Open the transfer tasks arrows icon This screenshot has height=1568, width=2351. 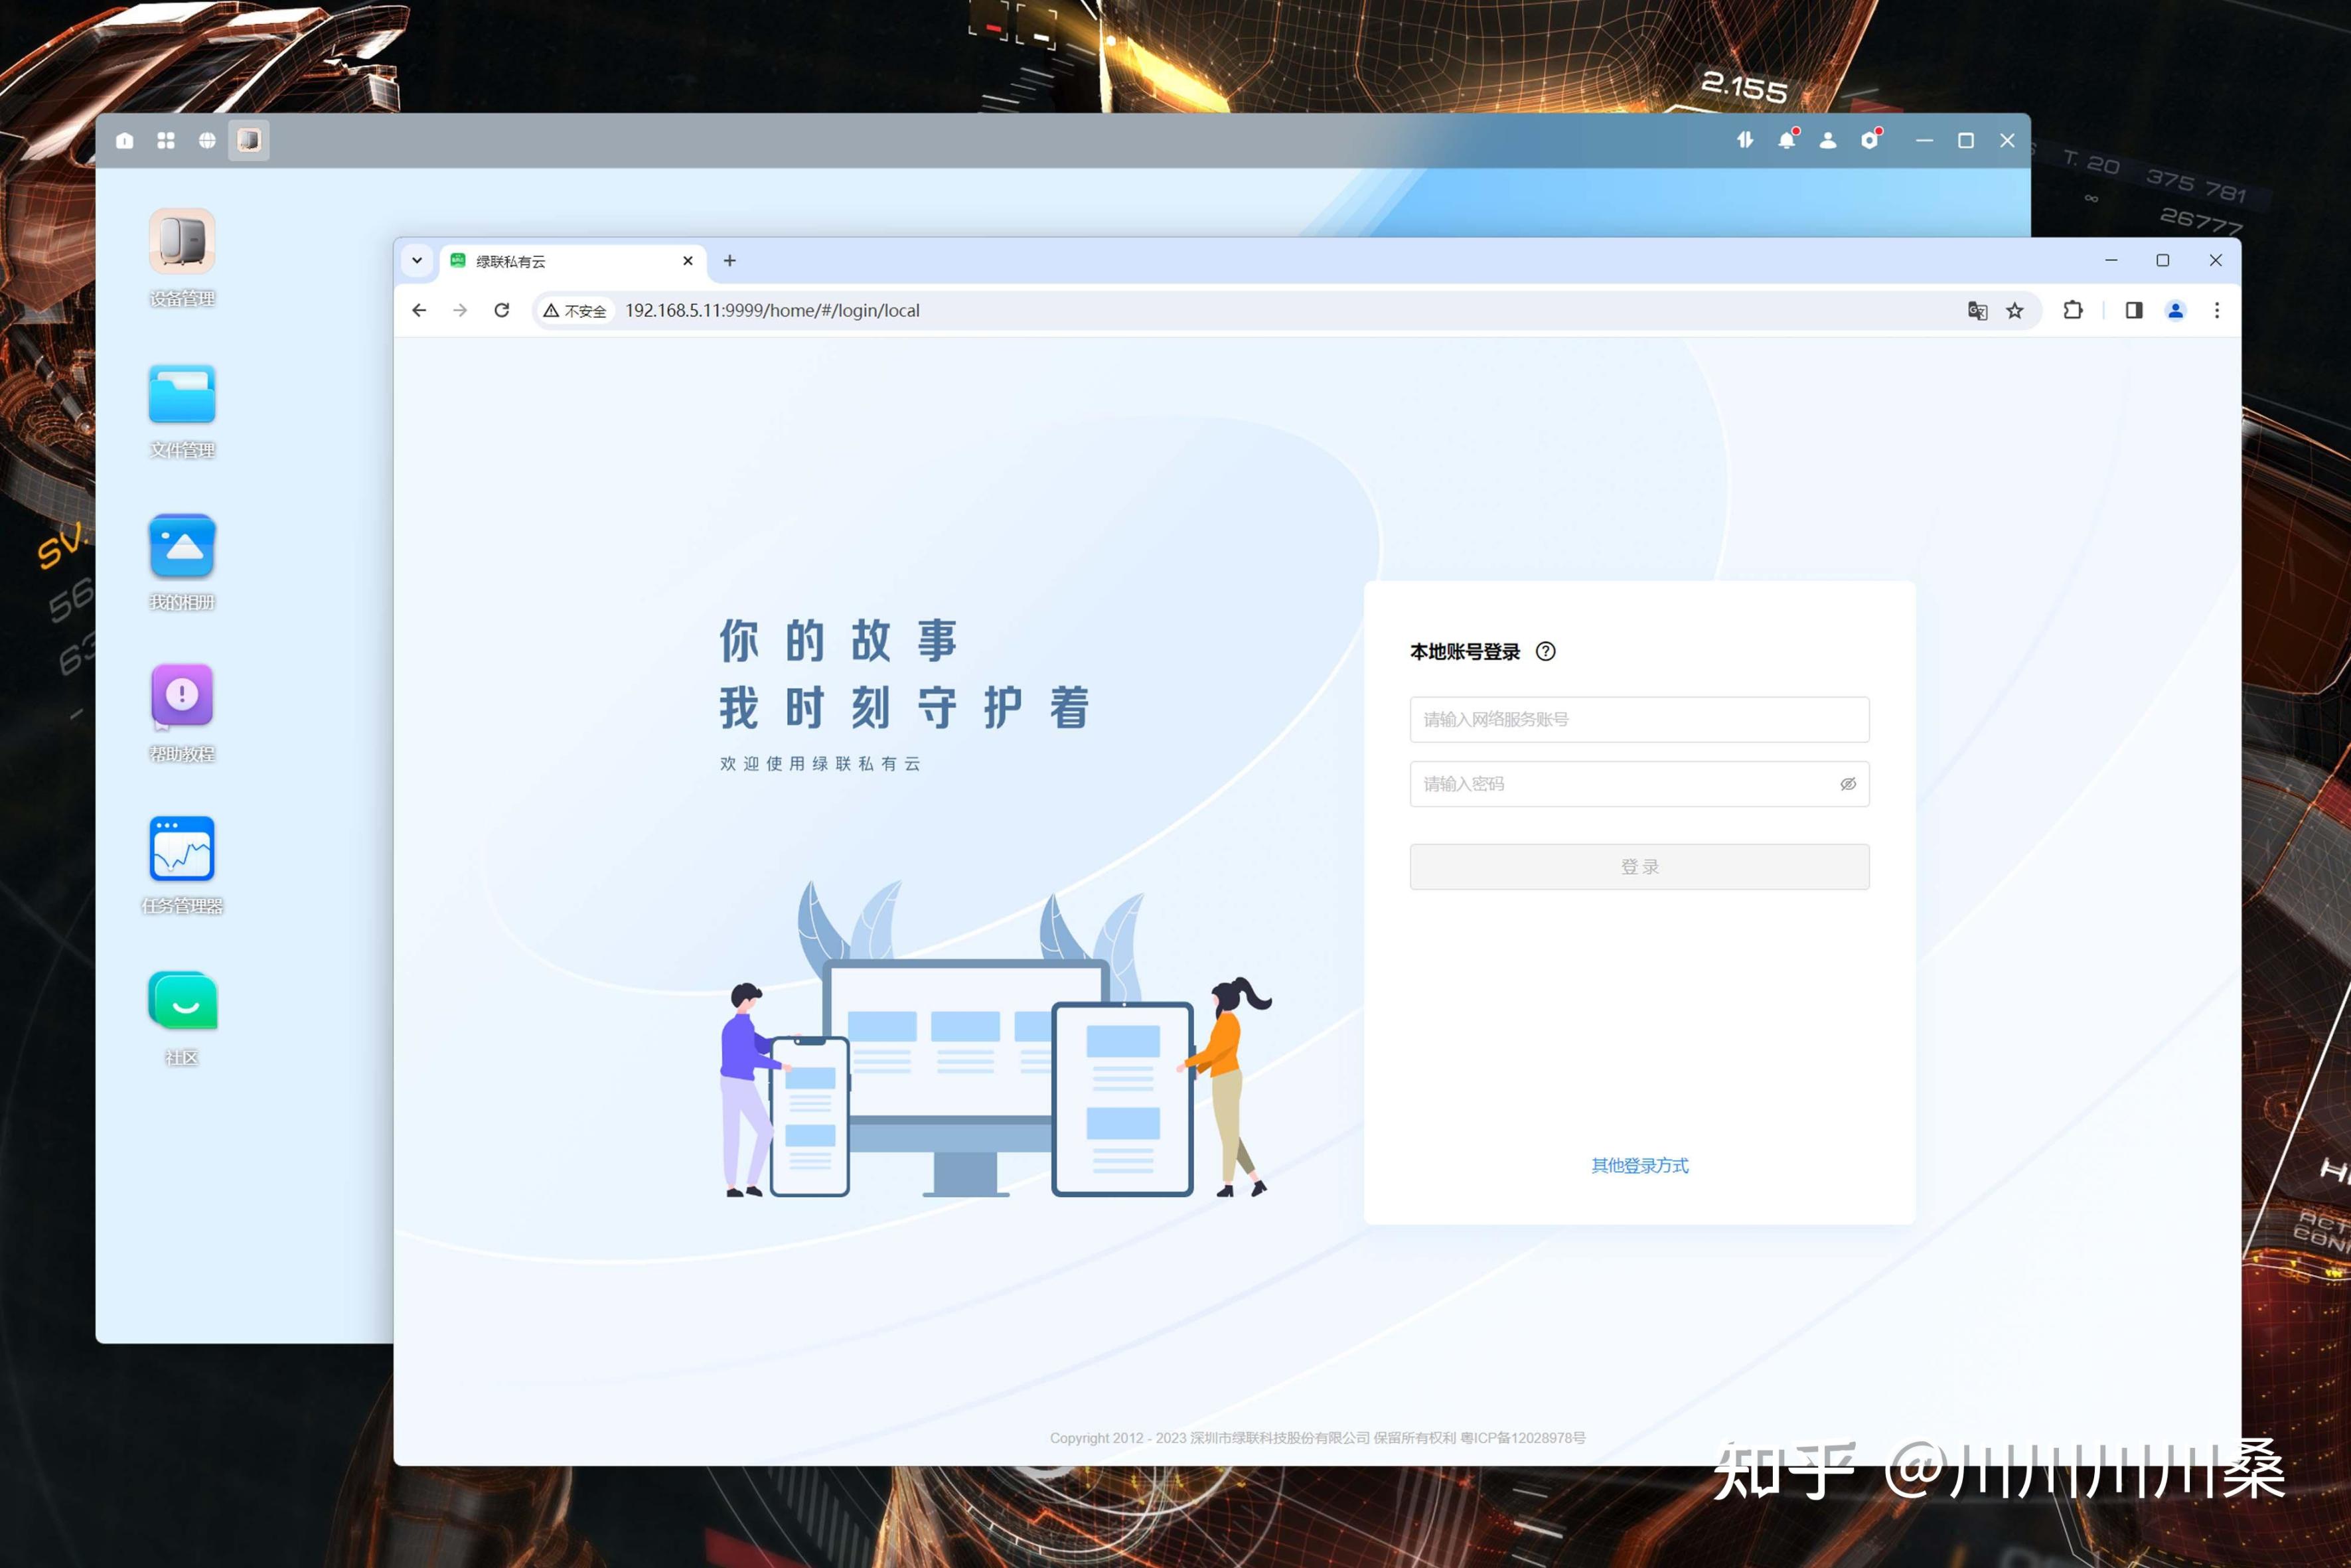click(x=1744, y=141)
